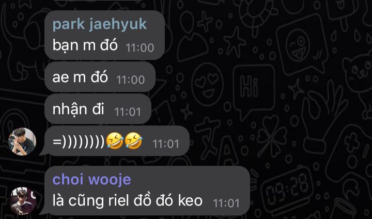Click 11:01 timestamp beside the laughing emojis
The width and height of the screenshot is (372, 219).
[166, 144]
